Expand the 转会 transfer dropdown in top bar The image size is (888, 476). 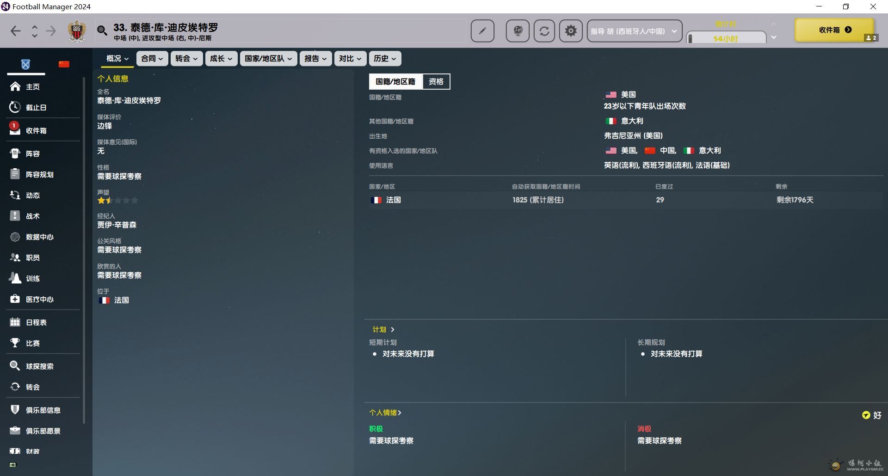pos(186,58)
